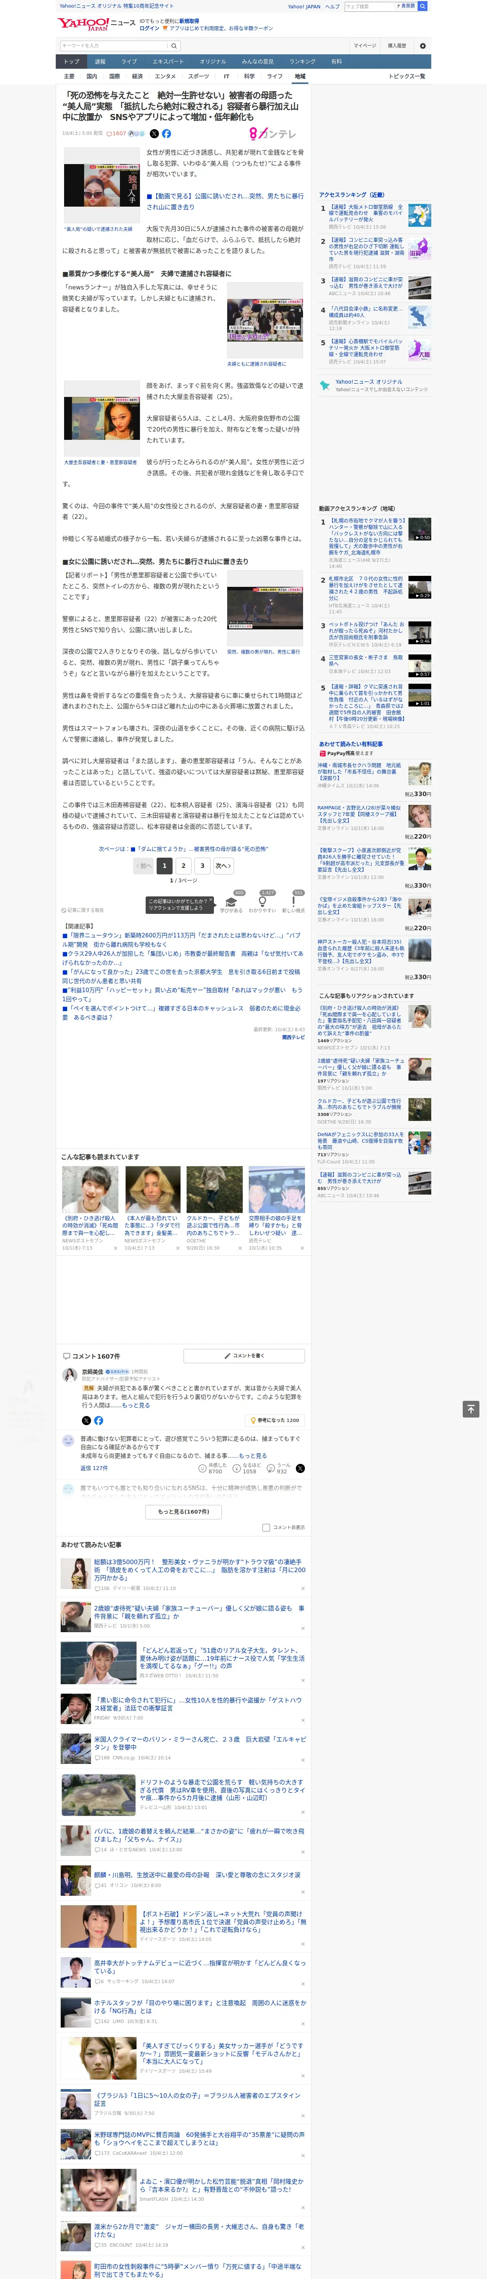
Task: Submit the web search with magnifier icon
Action: 423,6
